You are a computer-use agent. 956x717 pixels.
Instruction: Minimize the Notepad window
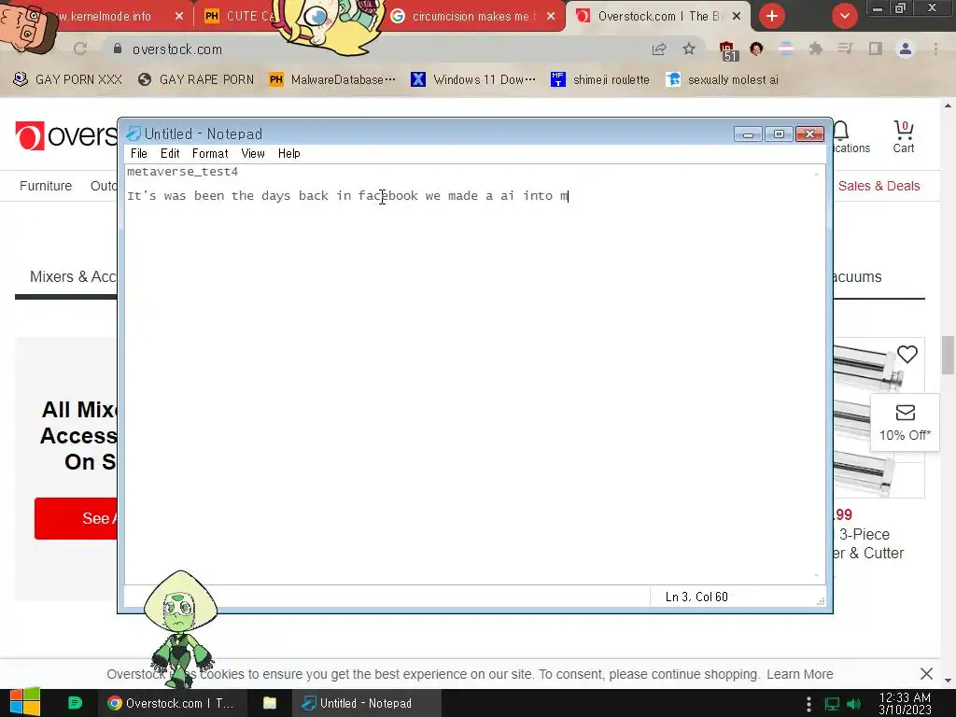click(x=748, y=134)
